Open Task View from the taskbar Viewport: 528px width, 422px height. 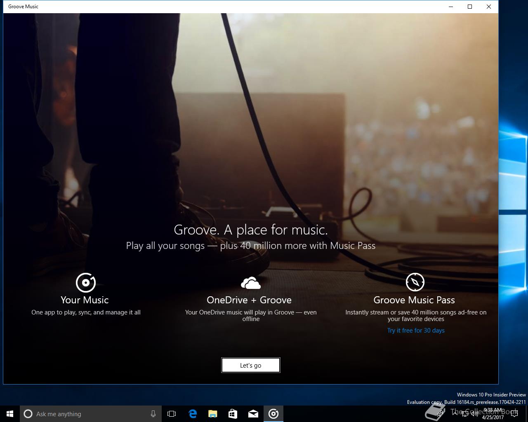coord(172,414)
